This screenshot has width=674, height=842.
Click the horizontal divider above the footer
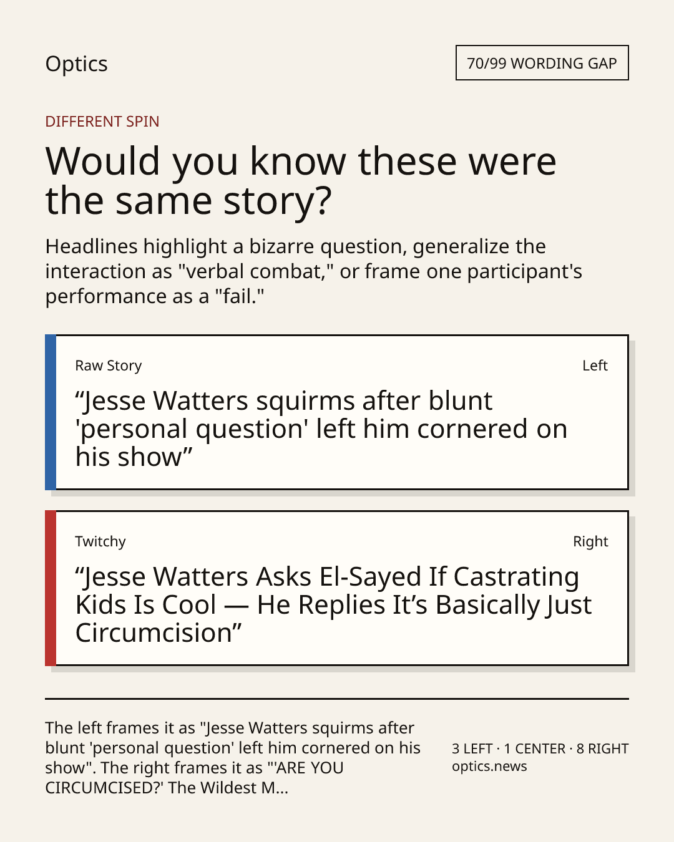pyautogui.click(x=337, y=699)
